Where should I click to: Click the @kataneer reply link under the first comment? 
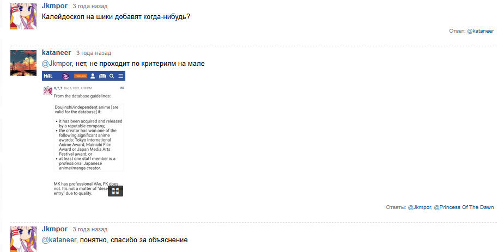coord(480,31)
